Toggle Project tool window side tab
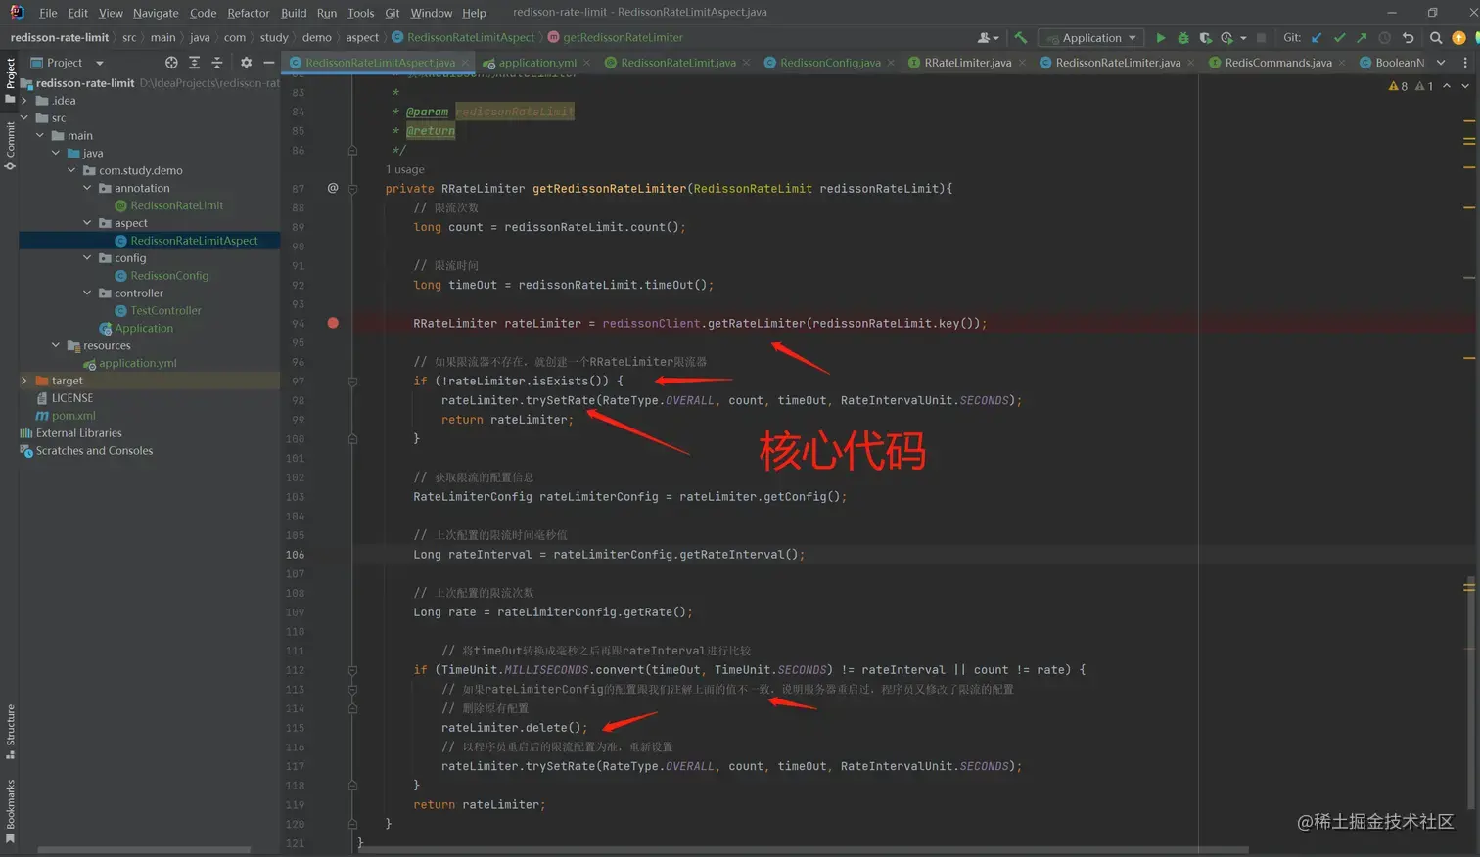The height and width of the screenshot is (857, 1480). pos(10,79)
